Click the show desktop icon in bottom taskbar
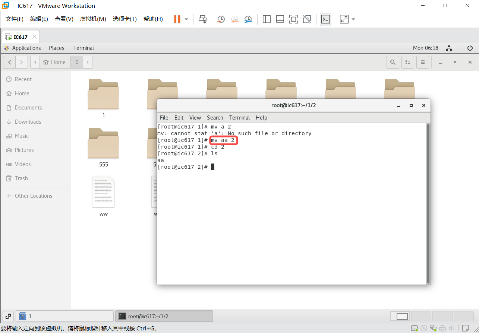 8,316
